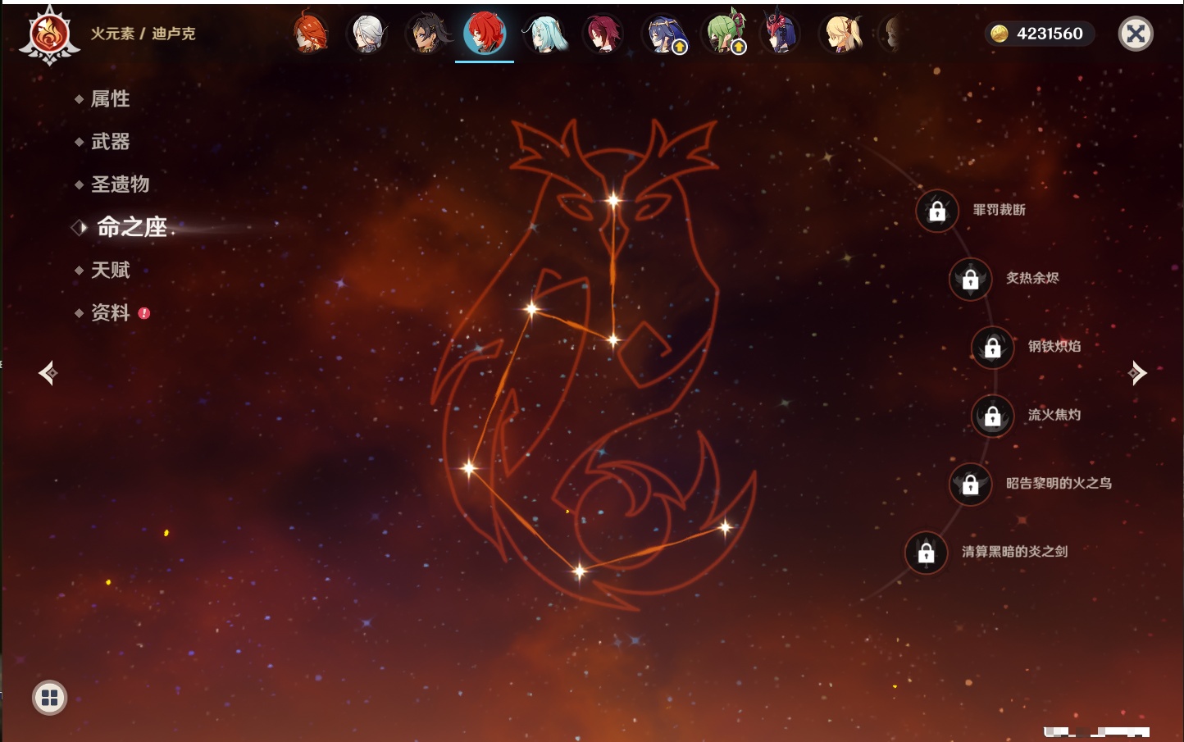Open the 圣遗物 artifacts menu
The image size is (1184, 742).
(120, 184)
